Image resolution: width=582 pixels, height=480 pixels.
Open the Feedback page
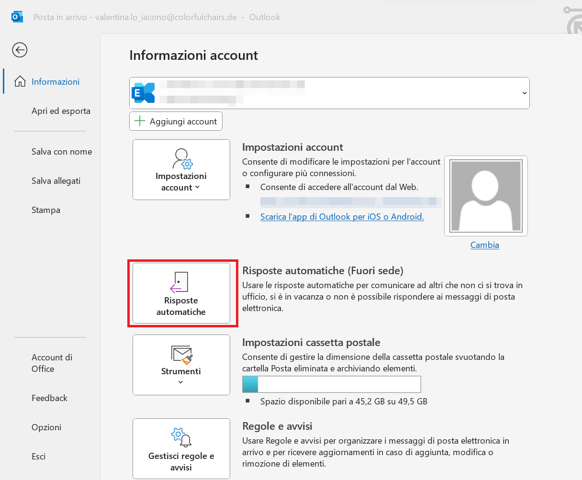click(x=49, y=398)
